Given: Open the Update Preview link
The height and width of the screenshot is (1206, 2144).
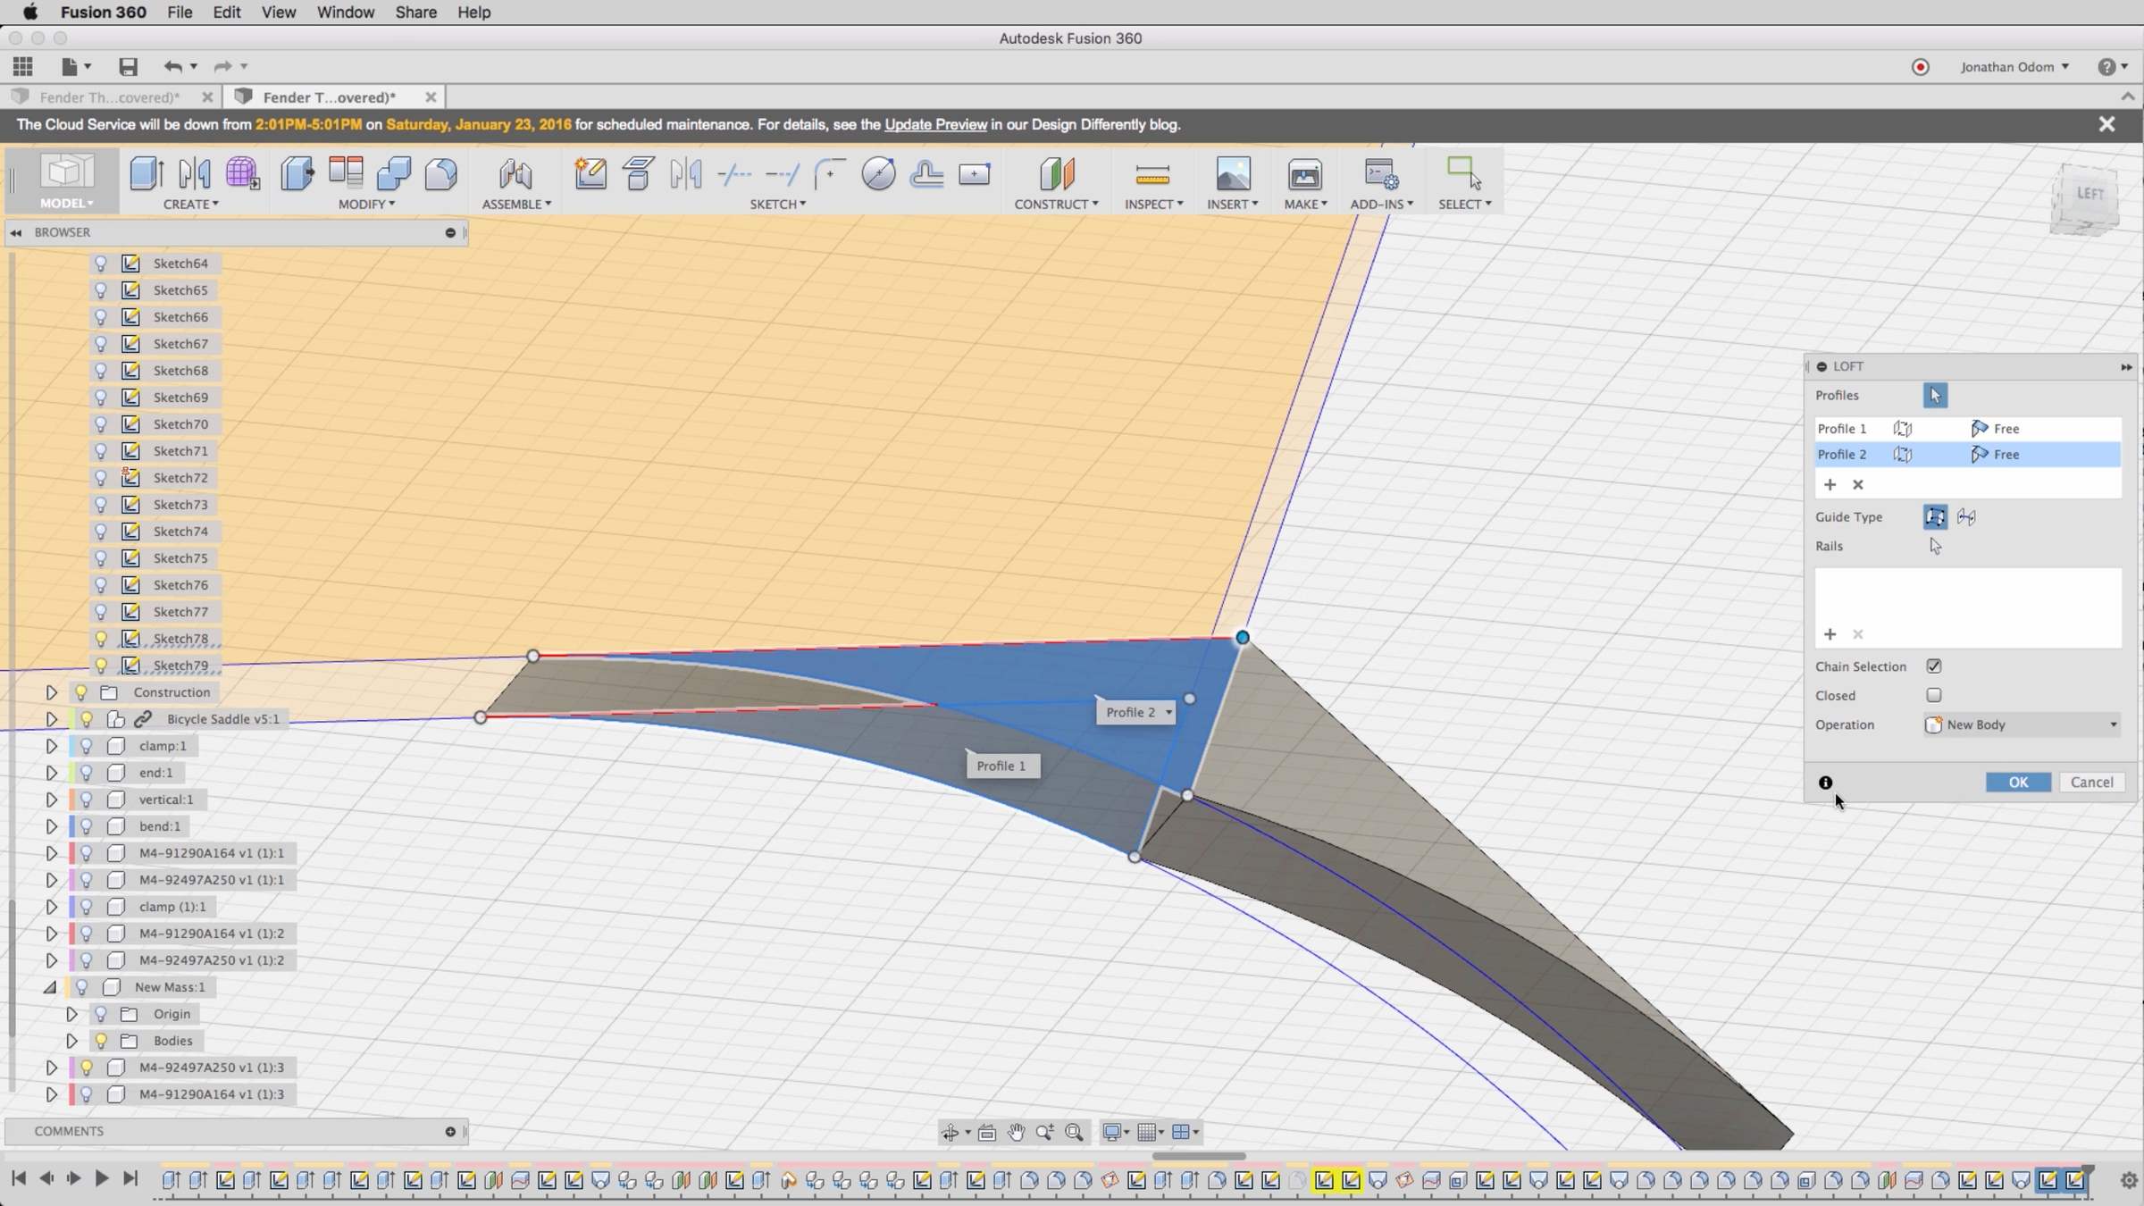Looking at the screenshot, I should point(935,125).
